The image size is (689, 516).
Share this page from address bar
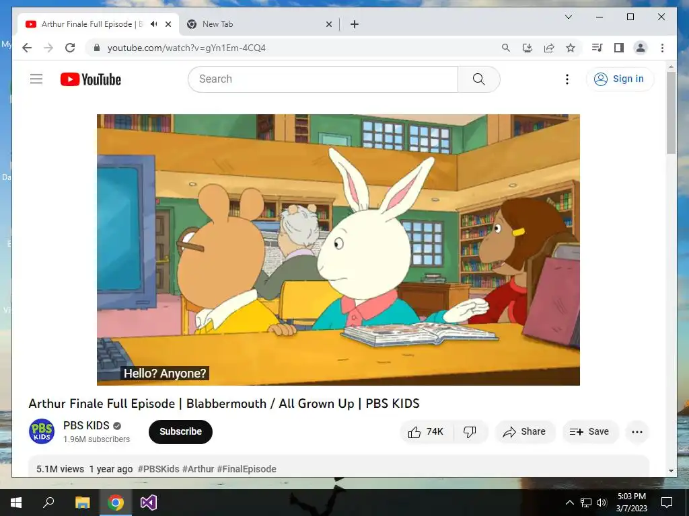(549, 48)
